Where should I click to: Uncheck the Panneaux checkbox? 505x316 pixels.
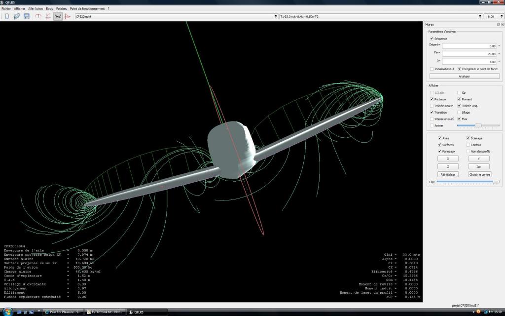click(439, 152)
